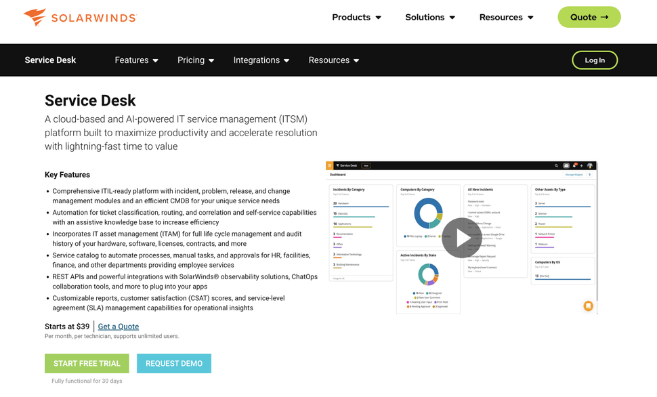Image resolution: width=657 pixels, height=397 pixels.
Task: Click the New button next to Service Desk title
Action: tap(366, 165)
